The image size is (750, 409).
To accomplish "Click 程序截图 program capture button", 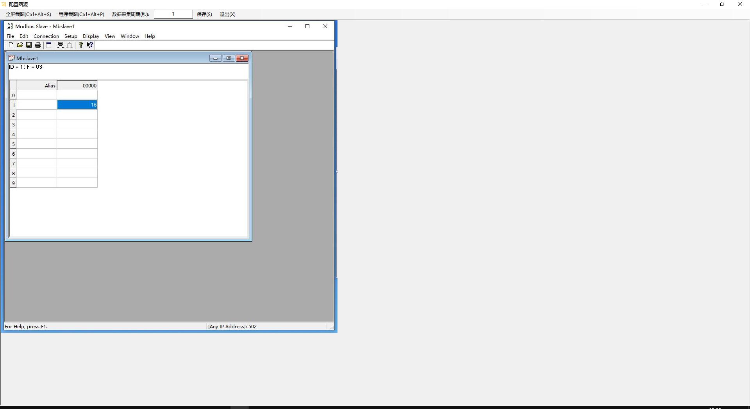I will [82, 14].
